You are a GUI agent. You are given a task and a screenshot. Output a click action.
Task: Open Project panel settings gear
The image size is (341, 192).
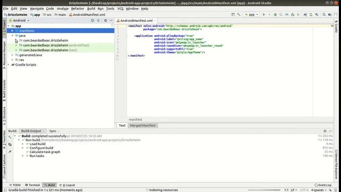tap(105, 20)
